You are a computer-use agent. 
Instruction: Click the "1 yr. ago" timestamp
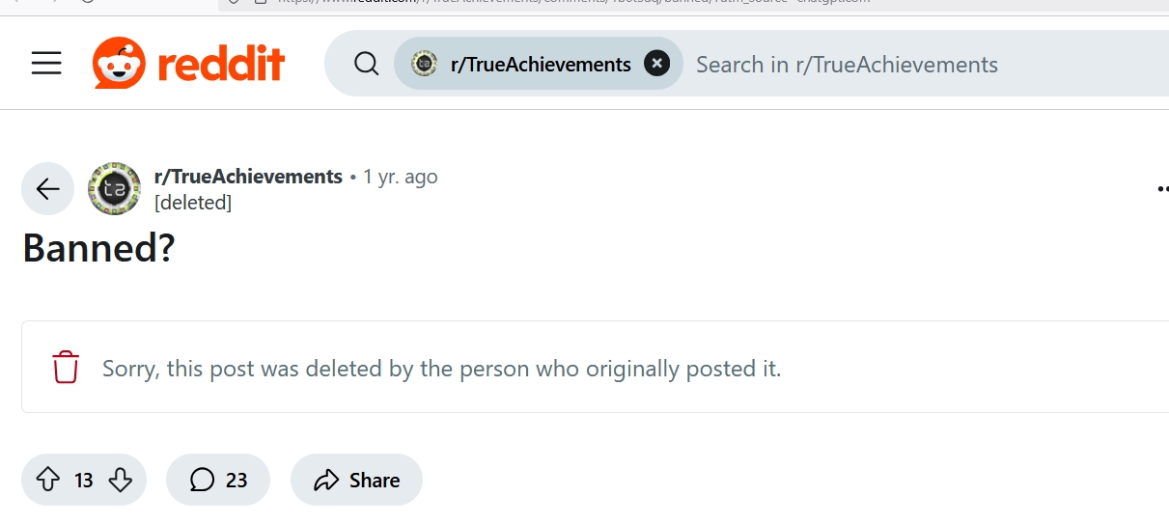click(x=400, y=177)
